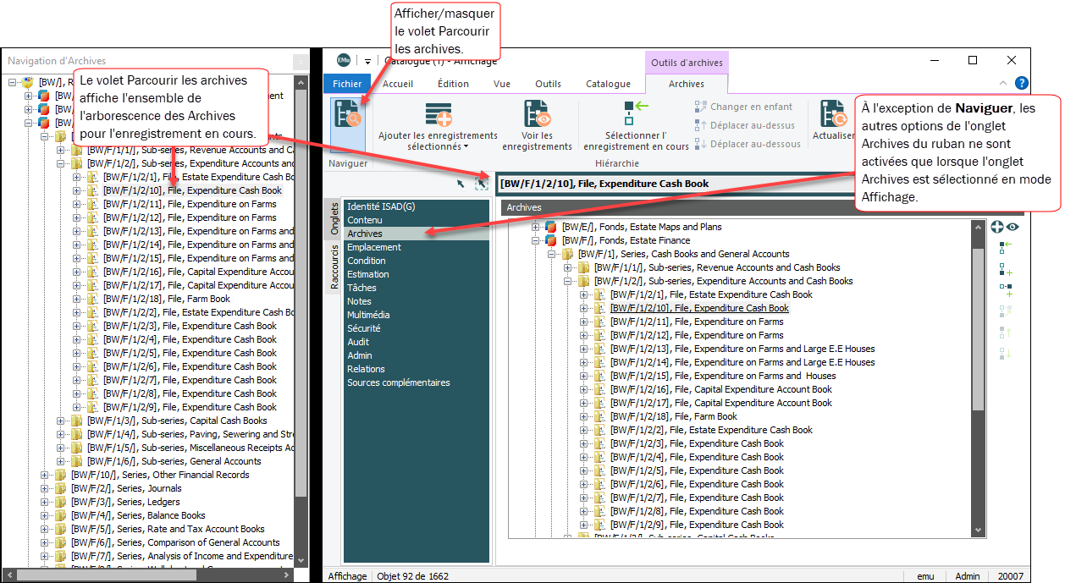Click Sélectionner l'enregistrement en cours ribbon icon
This screenshot has height=583, width=1065.
(635, 113)
